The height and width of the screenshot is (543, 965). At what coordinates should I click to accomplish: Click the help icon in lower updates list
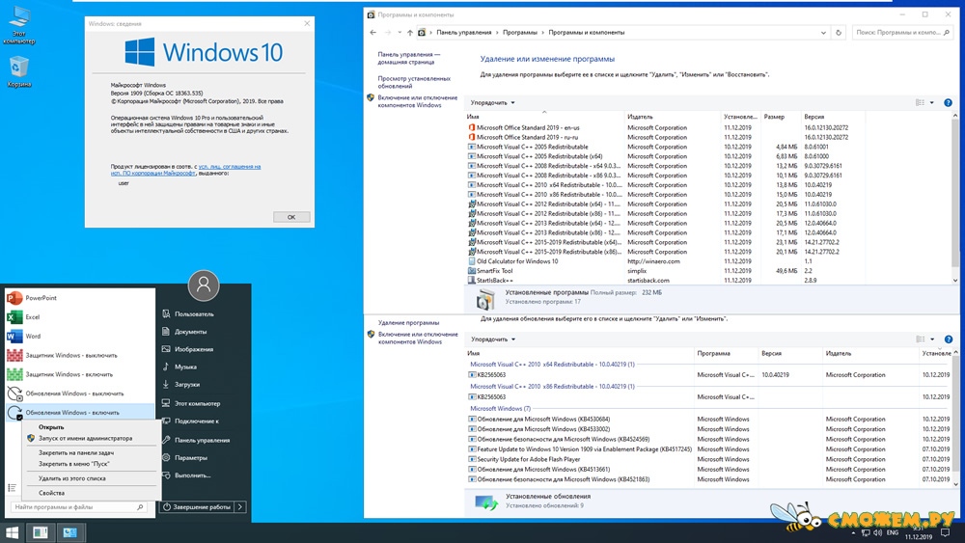tap(949, 339)
